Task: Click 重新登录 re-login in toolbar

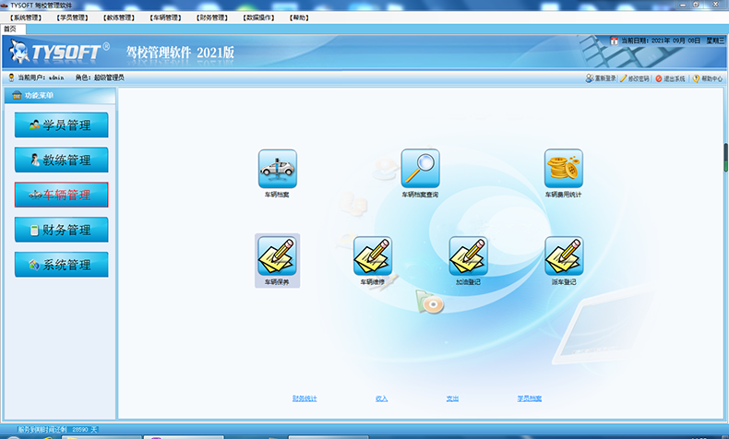Action: pos(601,78)
